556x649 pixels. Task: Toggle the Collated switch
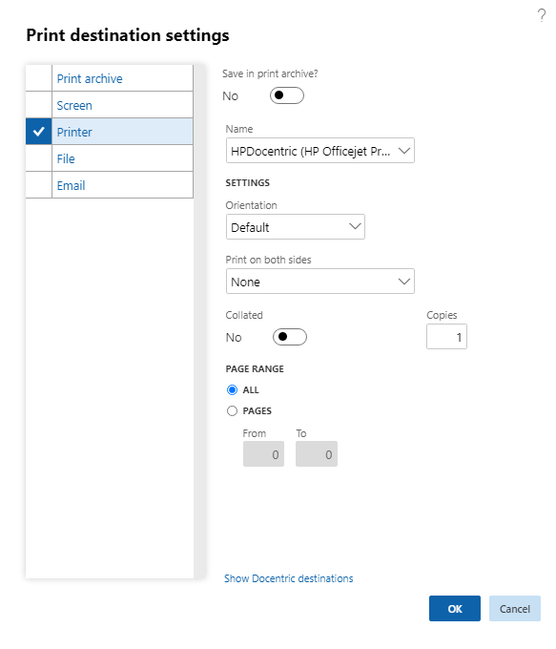tap(290, 337)
